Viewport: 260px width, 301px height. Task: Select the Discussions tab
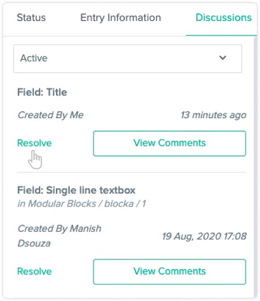coord(224,18)
